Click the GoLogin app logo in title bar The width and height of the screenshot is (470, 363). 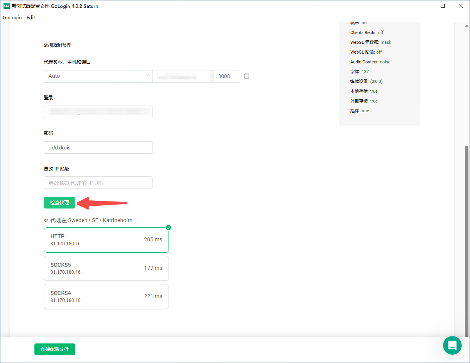(6, 6)
